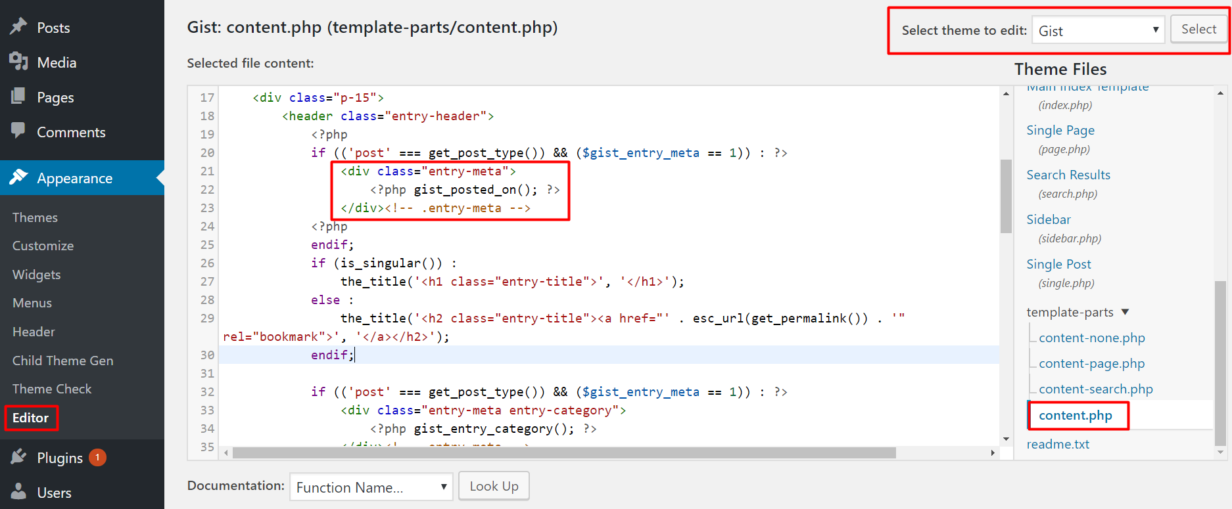Image resolution: width=1232 pixels, height=509 pixels.
Task: Click the Media icon in sidebar
Action: point(18,62)
